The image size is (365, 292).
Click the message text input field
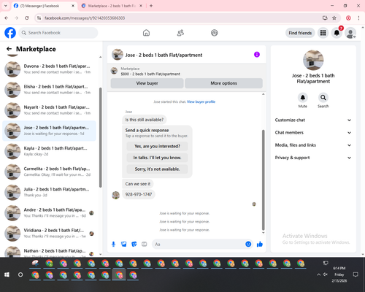[x=199, y=244]
